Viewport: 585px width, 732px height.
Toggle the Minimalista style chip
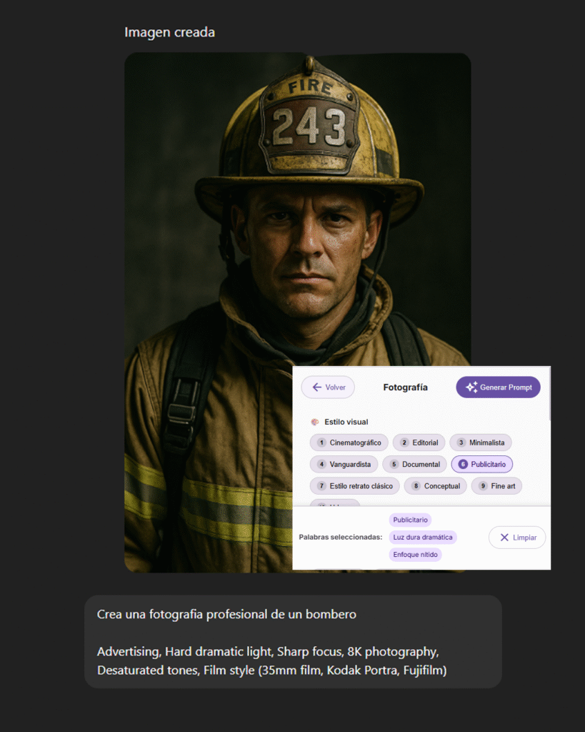pyautogui.click(x=481, y=442)
